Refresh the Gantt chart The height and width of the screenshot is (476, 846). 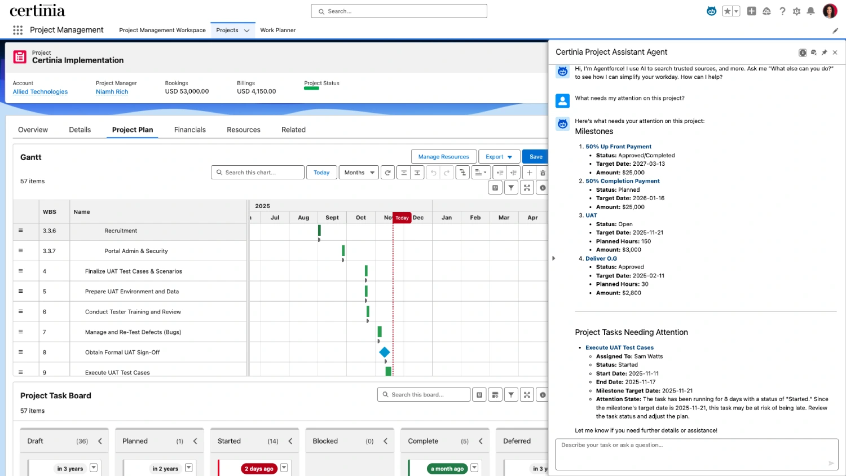click(x=387, y=172)
